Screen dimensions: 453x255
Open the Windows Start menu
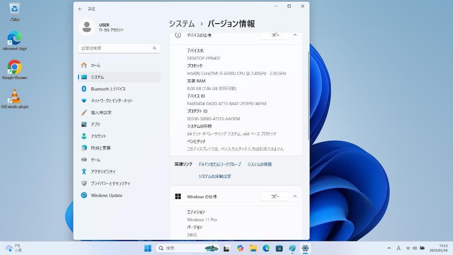[x=148, y=248]
